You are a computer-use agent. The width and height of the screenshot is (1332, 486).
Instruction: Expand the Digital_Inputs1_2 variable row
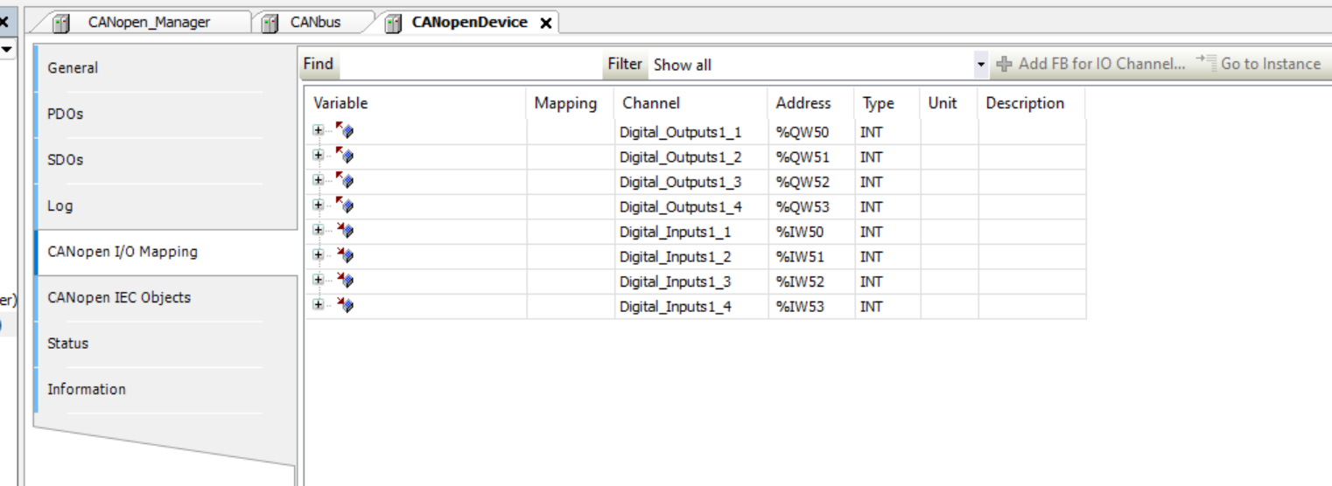point(319,254)
